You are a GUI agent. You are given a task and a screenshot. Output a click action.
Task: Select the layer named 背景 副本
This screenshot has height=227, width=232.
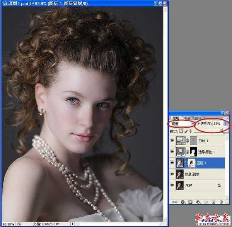(x=192, y=174)
